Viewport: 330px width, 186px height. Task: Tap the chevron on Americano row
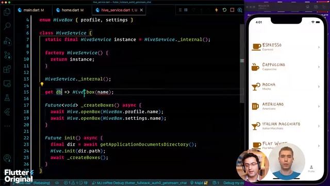319,106
